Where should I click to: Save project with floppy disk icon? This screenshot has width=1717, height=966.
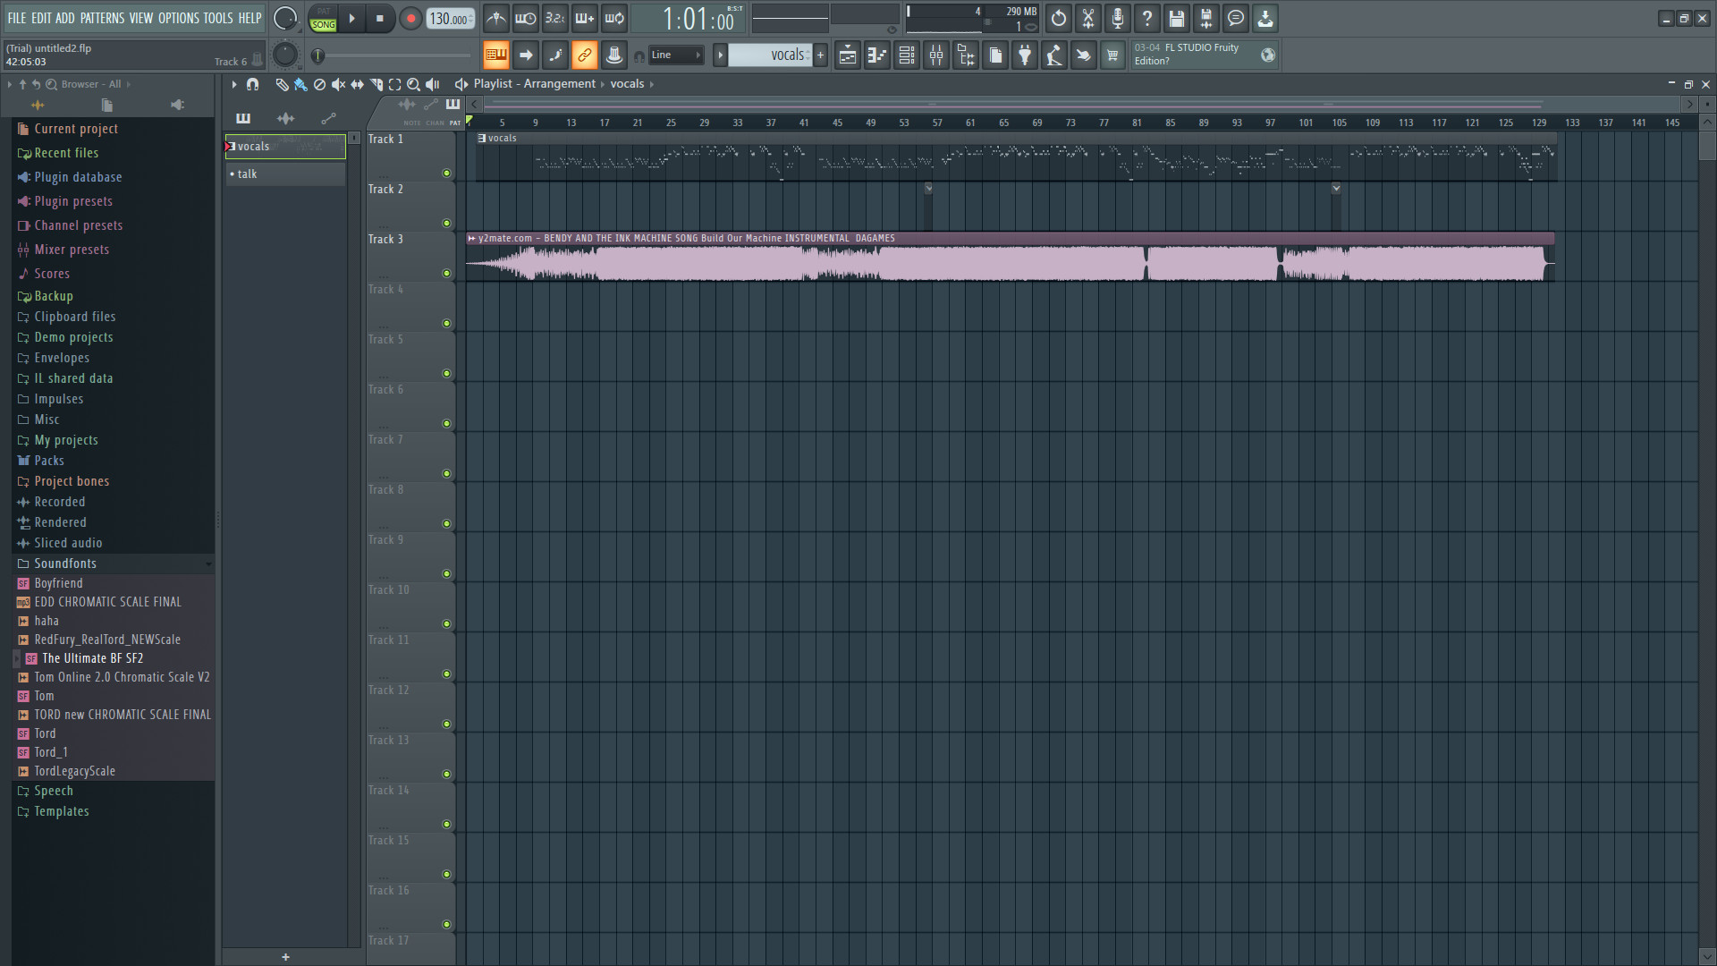coord(1176,18)
